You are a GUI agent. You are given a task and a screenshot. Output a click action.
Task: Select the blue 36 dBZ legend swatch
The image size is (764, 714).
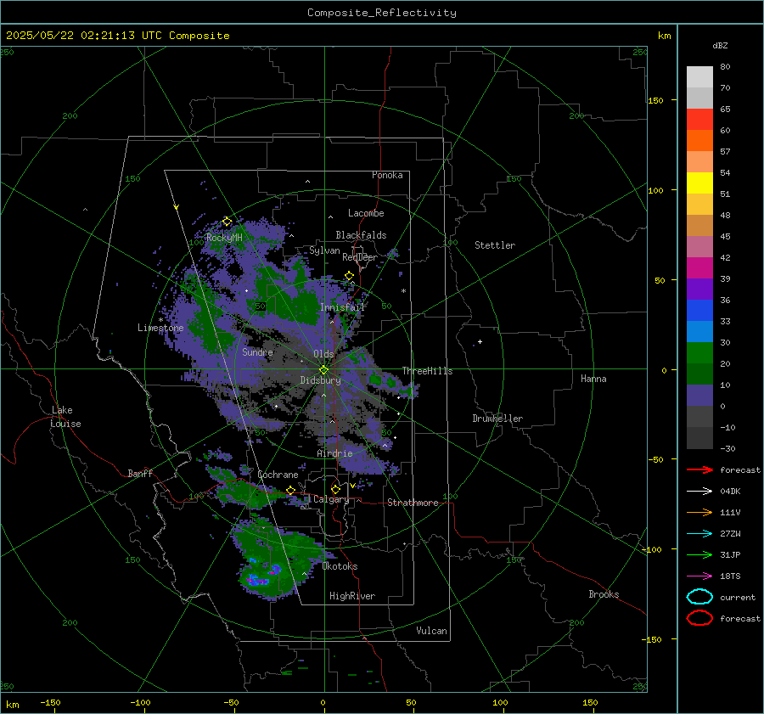[699, 311]
